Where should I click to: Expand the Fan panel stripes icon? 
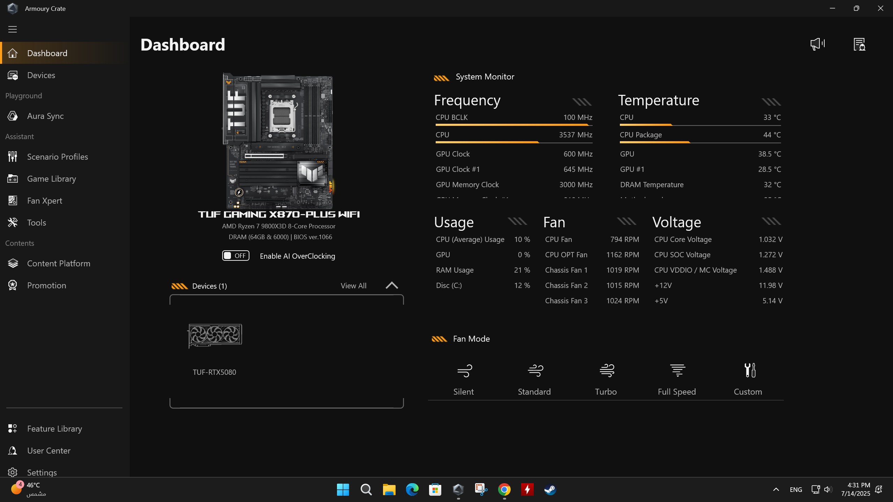pos(626,221)
